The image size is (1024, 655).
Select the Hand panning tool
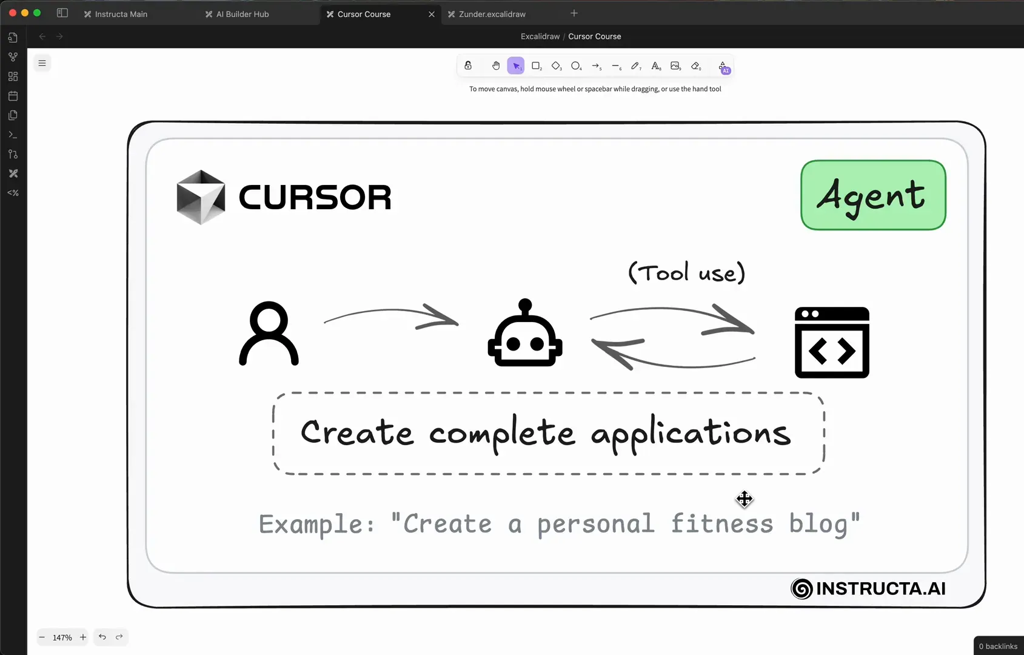pos(496,65)
